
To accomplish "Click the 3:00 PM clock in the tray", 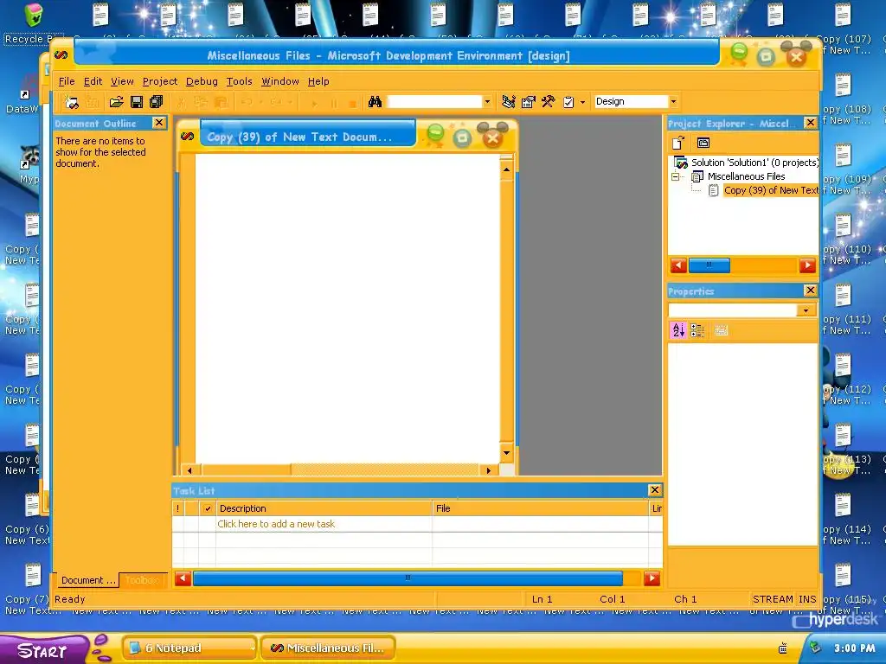I will click(x=854, y=648).
